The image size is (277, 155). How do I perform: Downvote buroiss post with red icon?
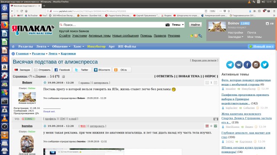207,126
